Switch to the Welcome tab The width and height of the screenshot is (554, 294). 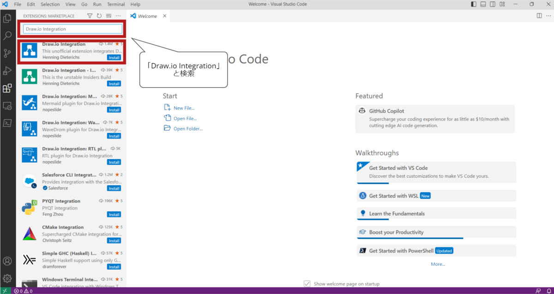[148, 16]
